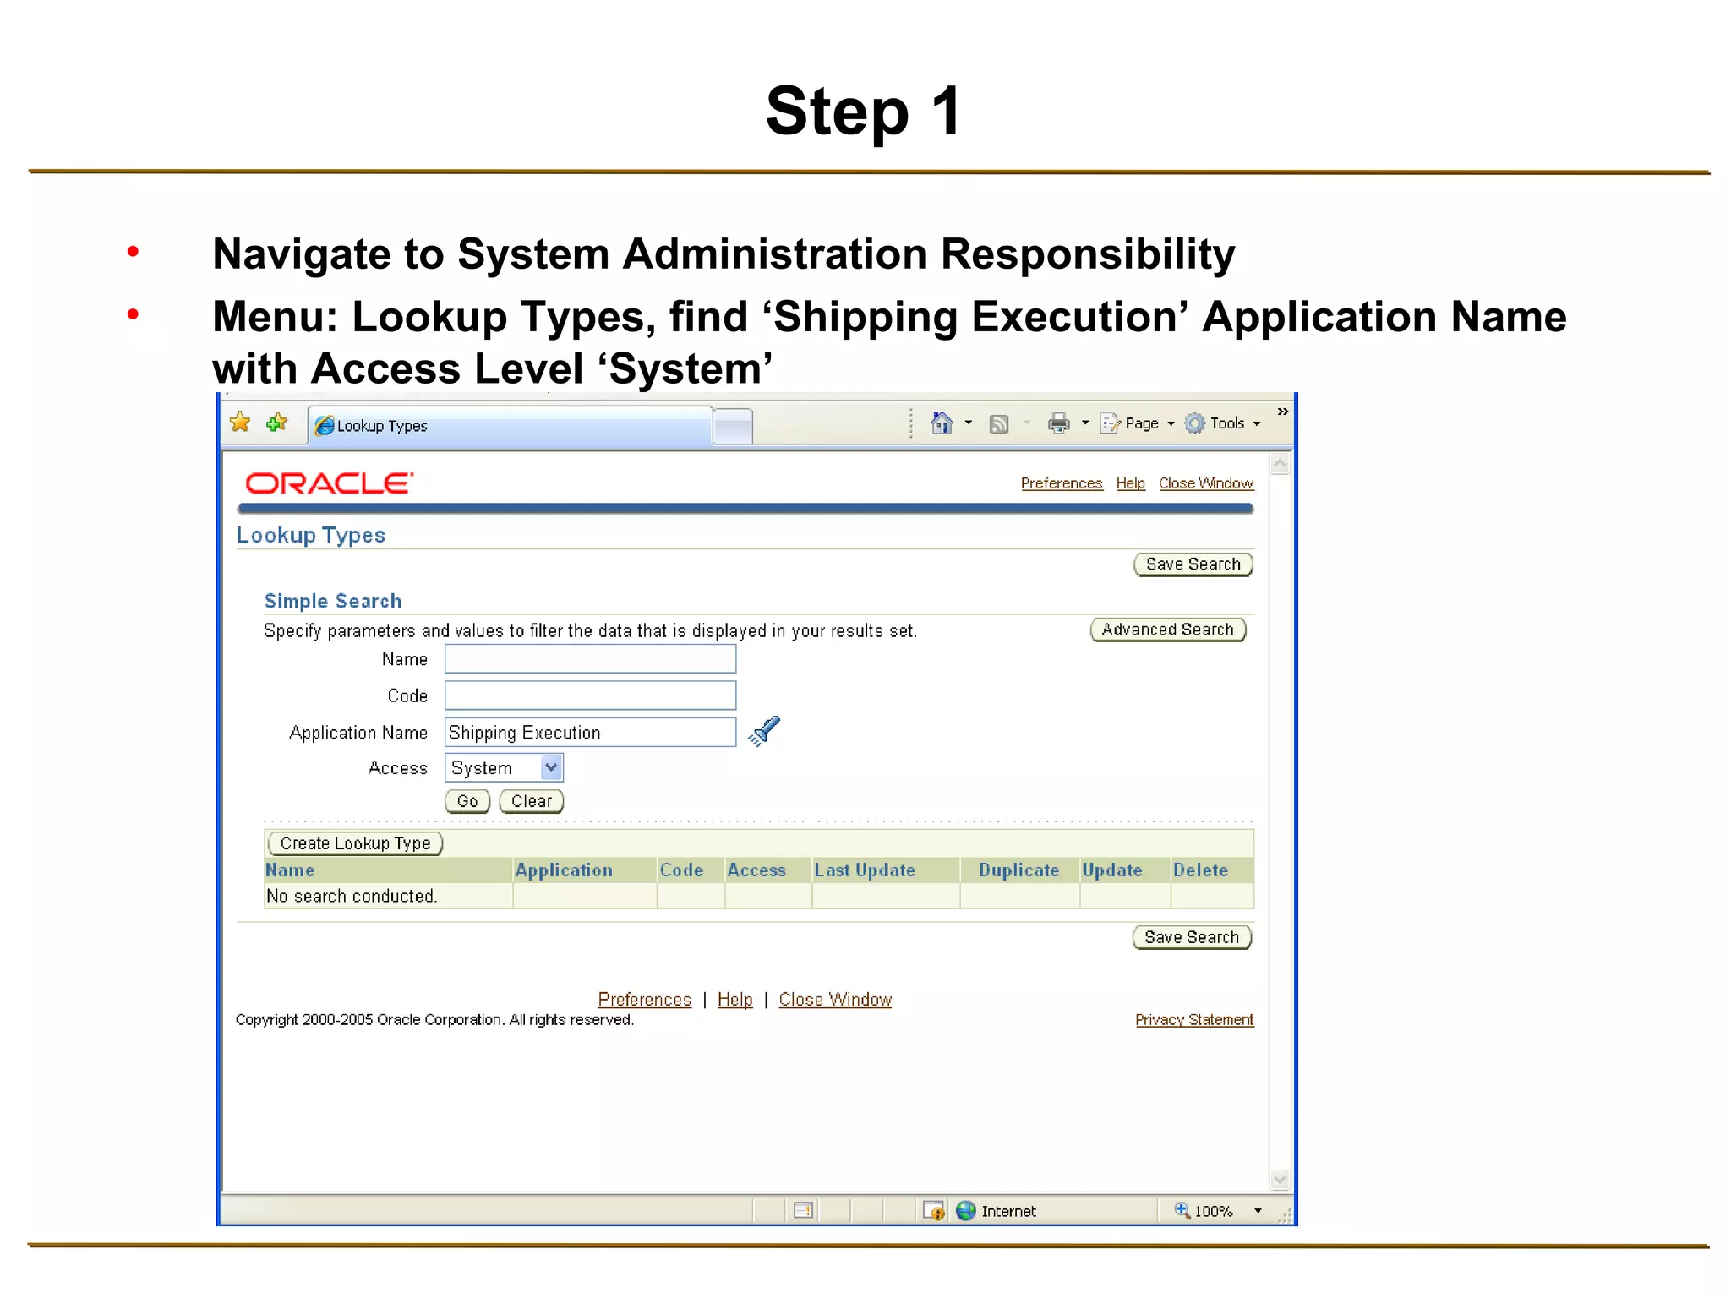The height and width of the screenshot is (1298, 1731).
Task: Click the Advanced Search button
Action: point(1167,630)
